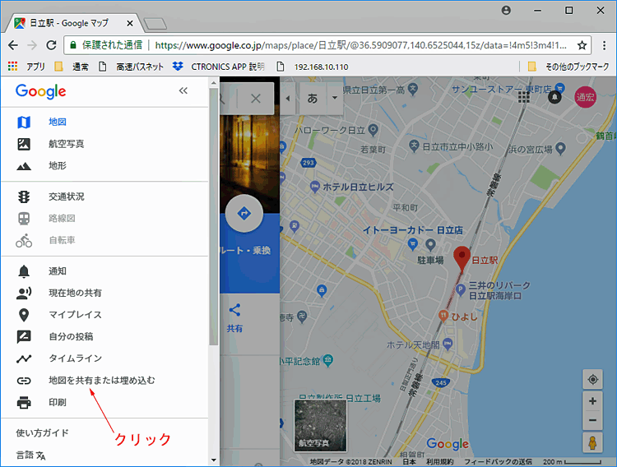Click the train icon beside 路線図
The image size is (617, 467).
pos(24,219)
